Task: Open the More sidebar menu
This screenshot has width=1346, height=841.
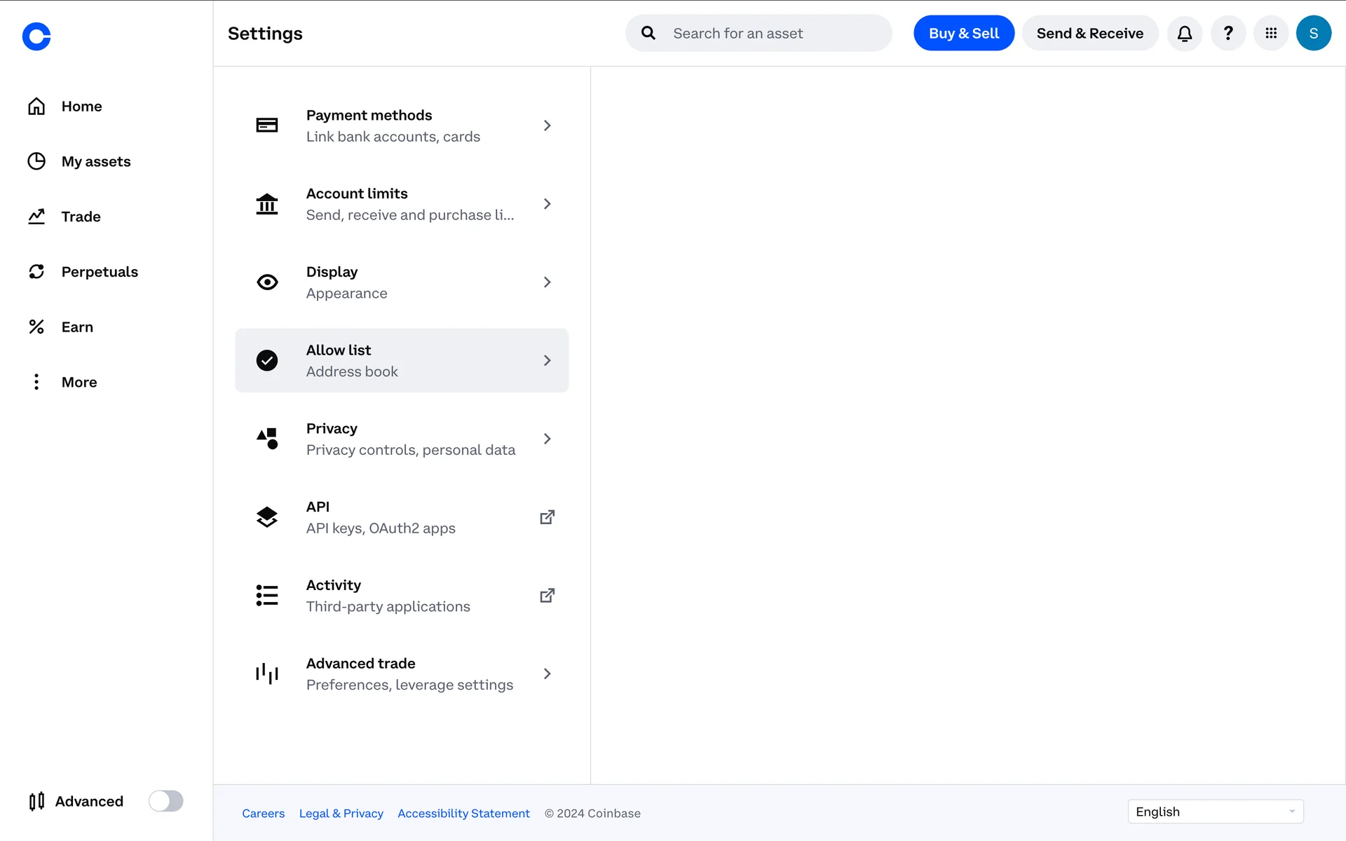Action: pos(79,382)
